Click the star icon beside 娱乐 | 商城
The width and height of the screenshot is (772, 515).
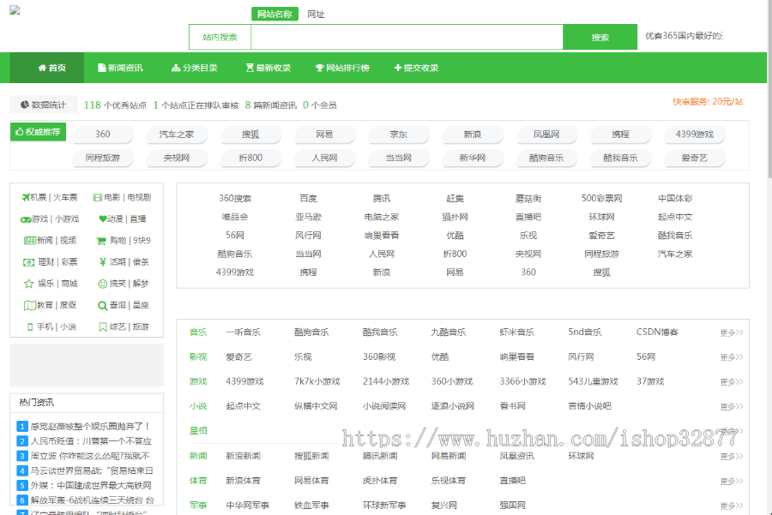(x=28, y=284)
